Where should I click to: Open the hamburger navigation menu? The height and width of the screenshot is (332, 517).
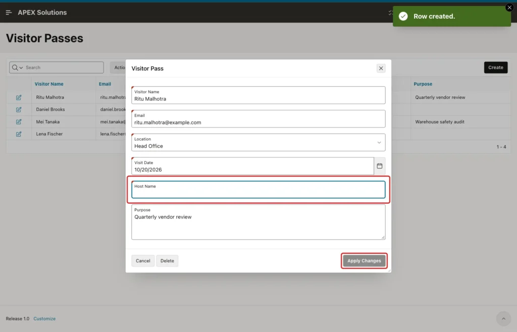(9, 13)
